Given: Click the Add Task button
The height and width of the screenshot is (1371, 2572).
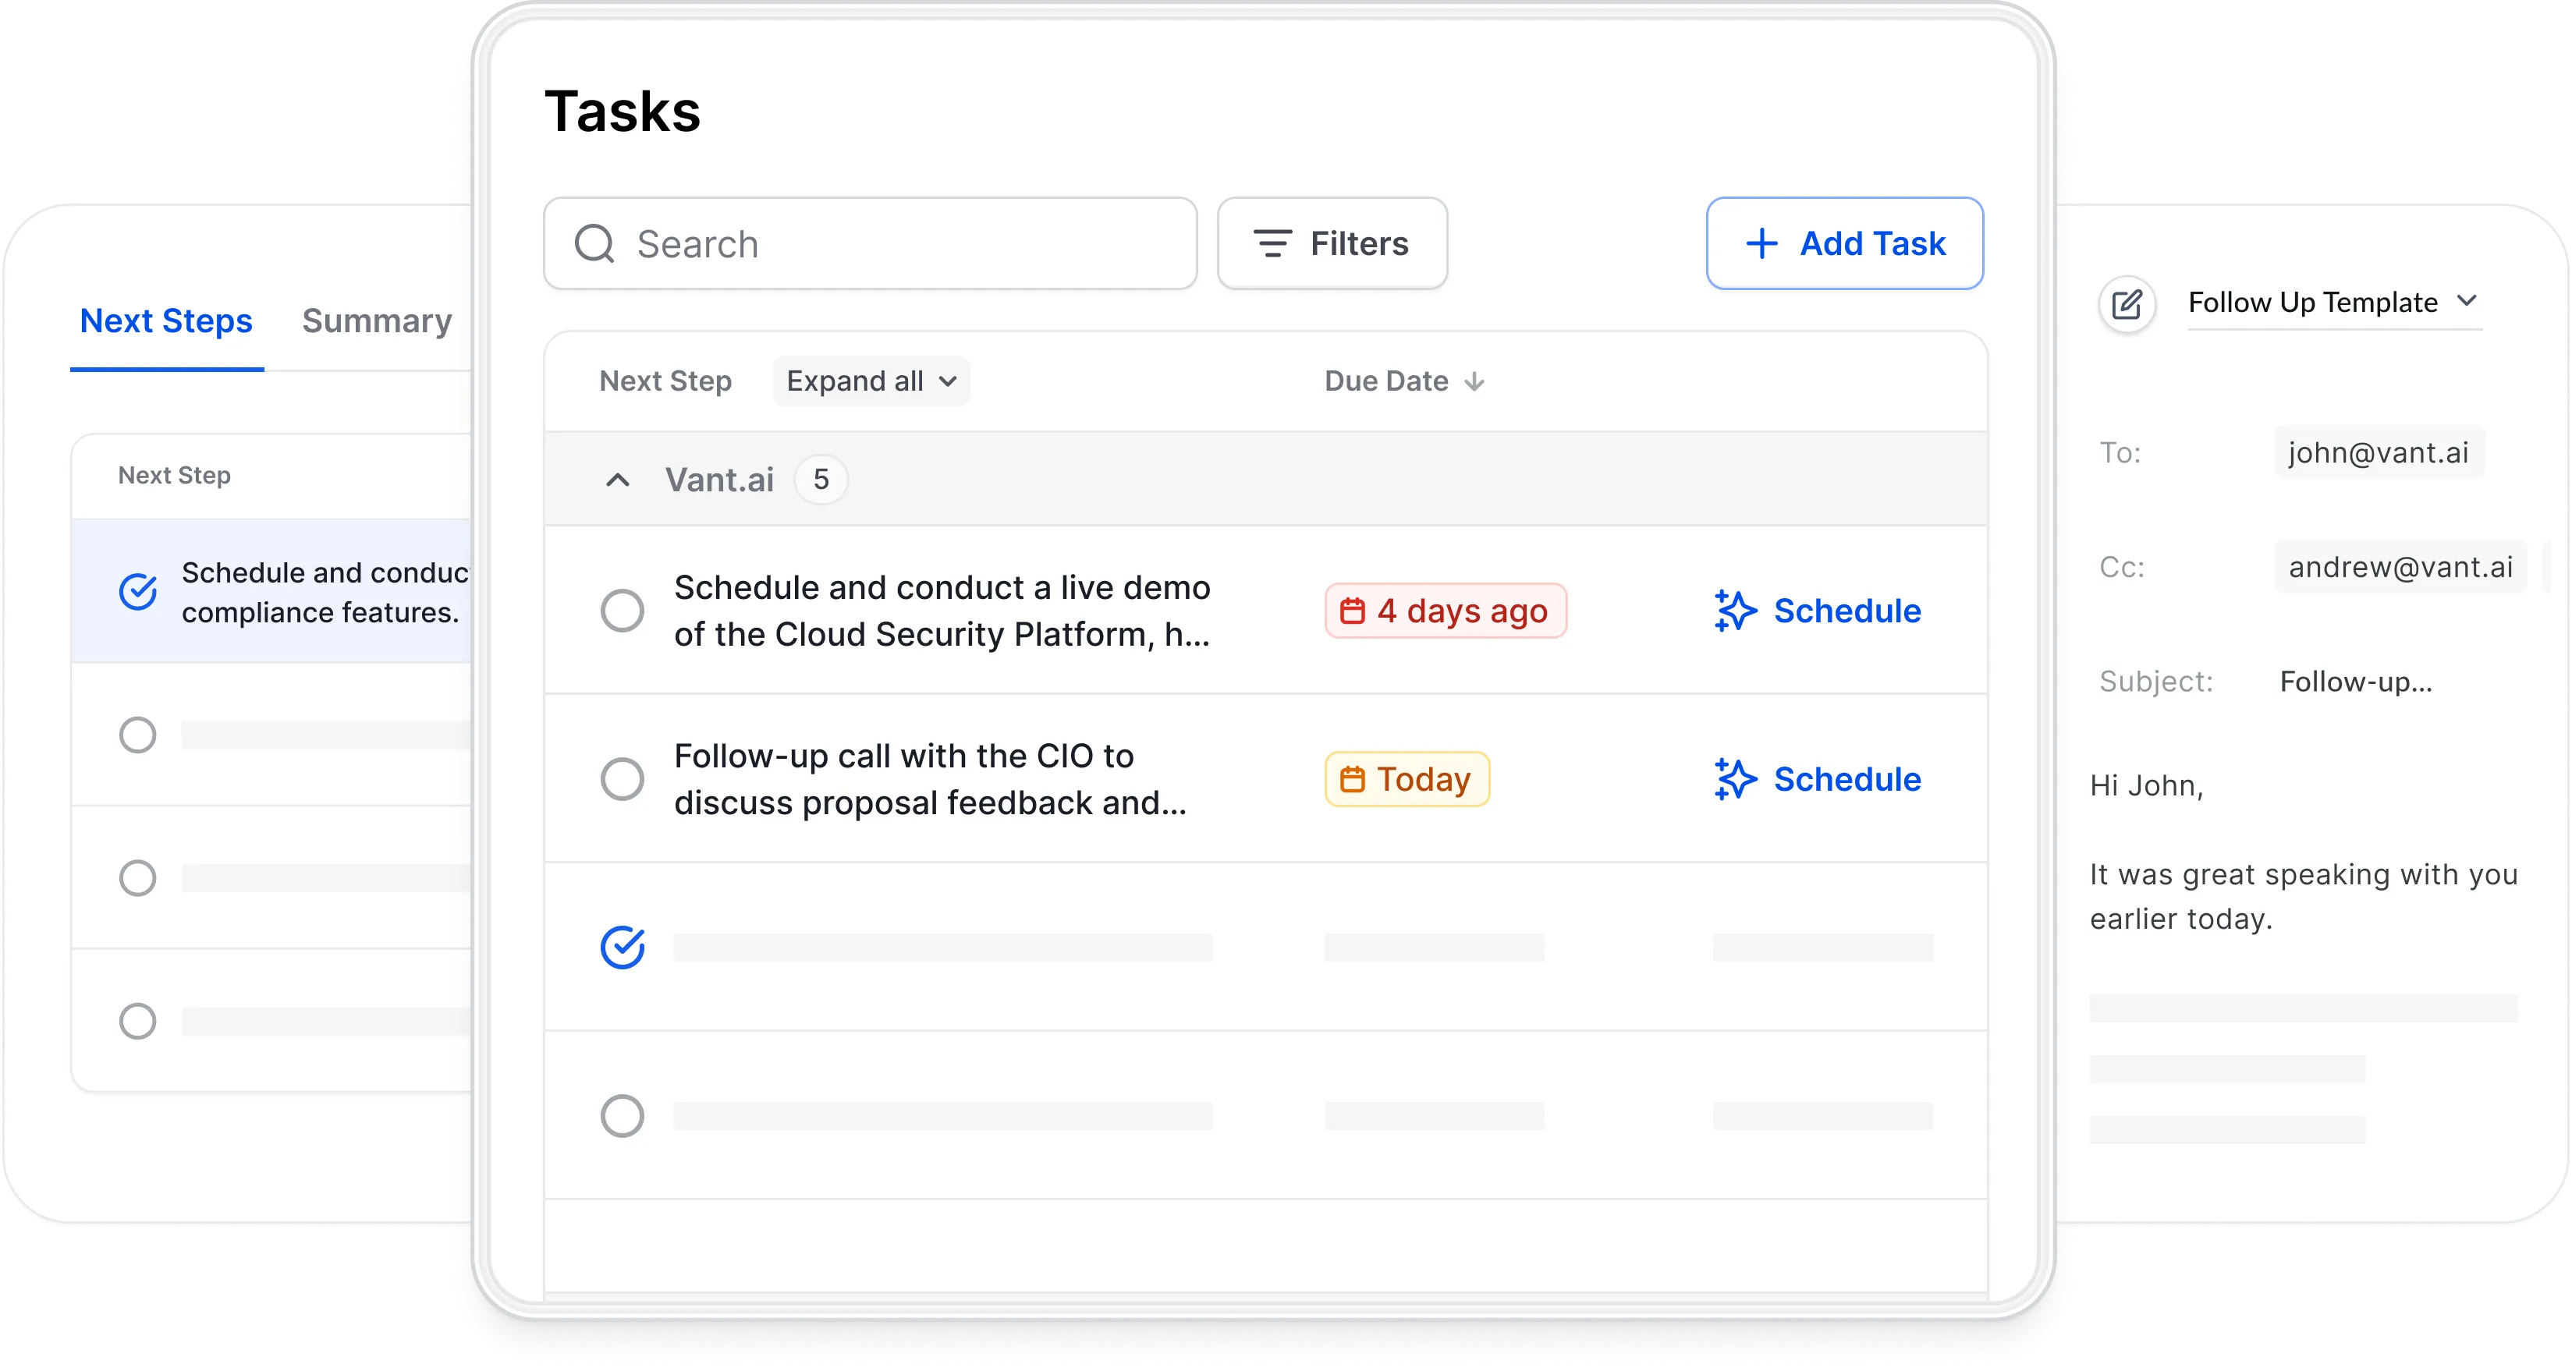Looking at the screenshot, I should (x=1844, y=243).
